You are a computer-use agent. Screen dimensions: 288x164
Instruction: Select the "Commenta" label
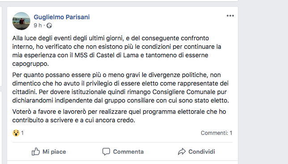(x=128, y=151)
